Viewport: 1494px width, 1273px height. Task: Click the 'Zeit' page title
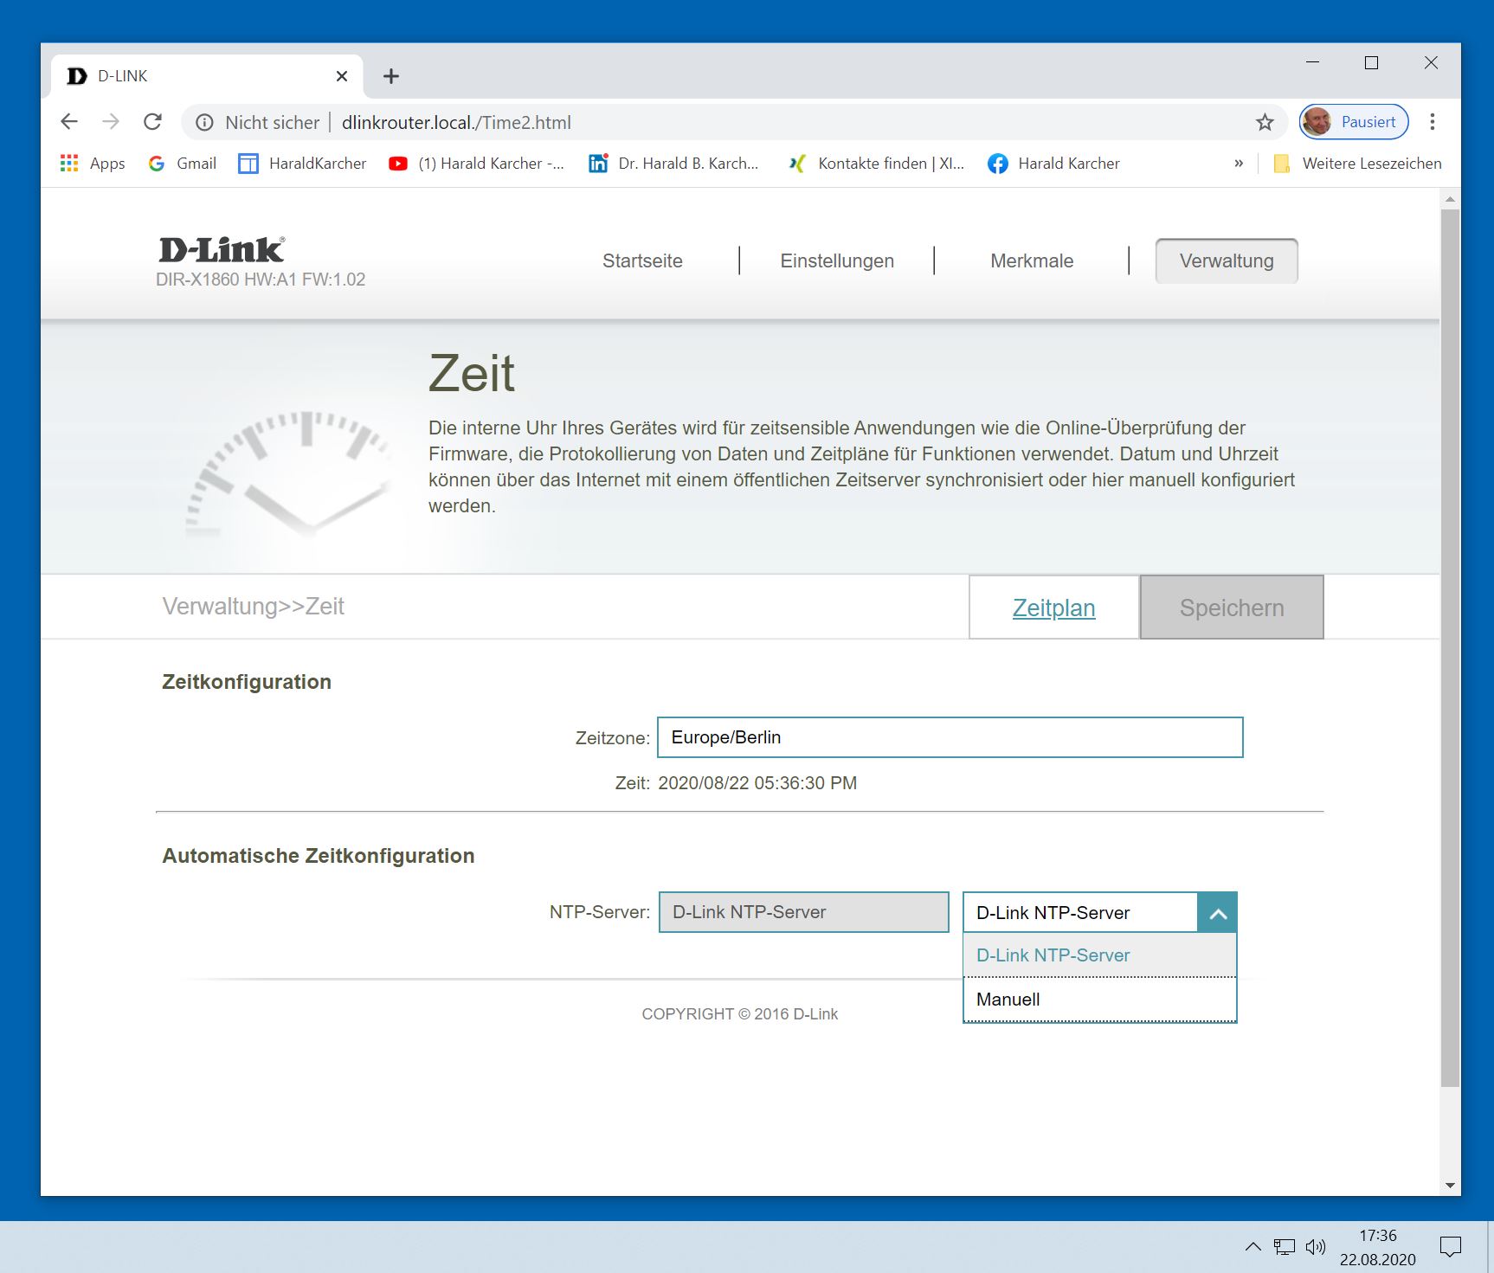tap(472, 374)
